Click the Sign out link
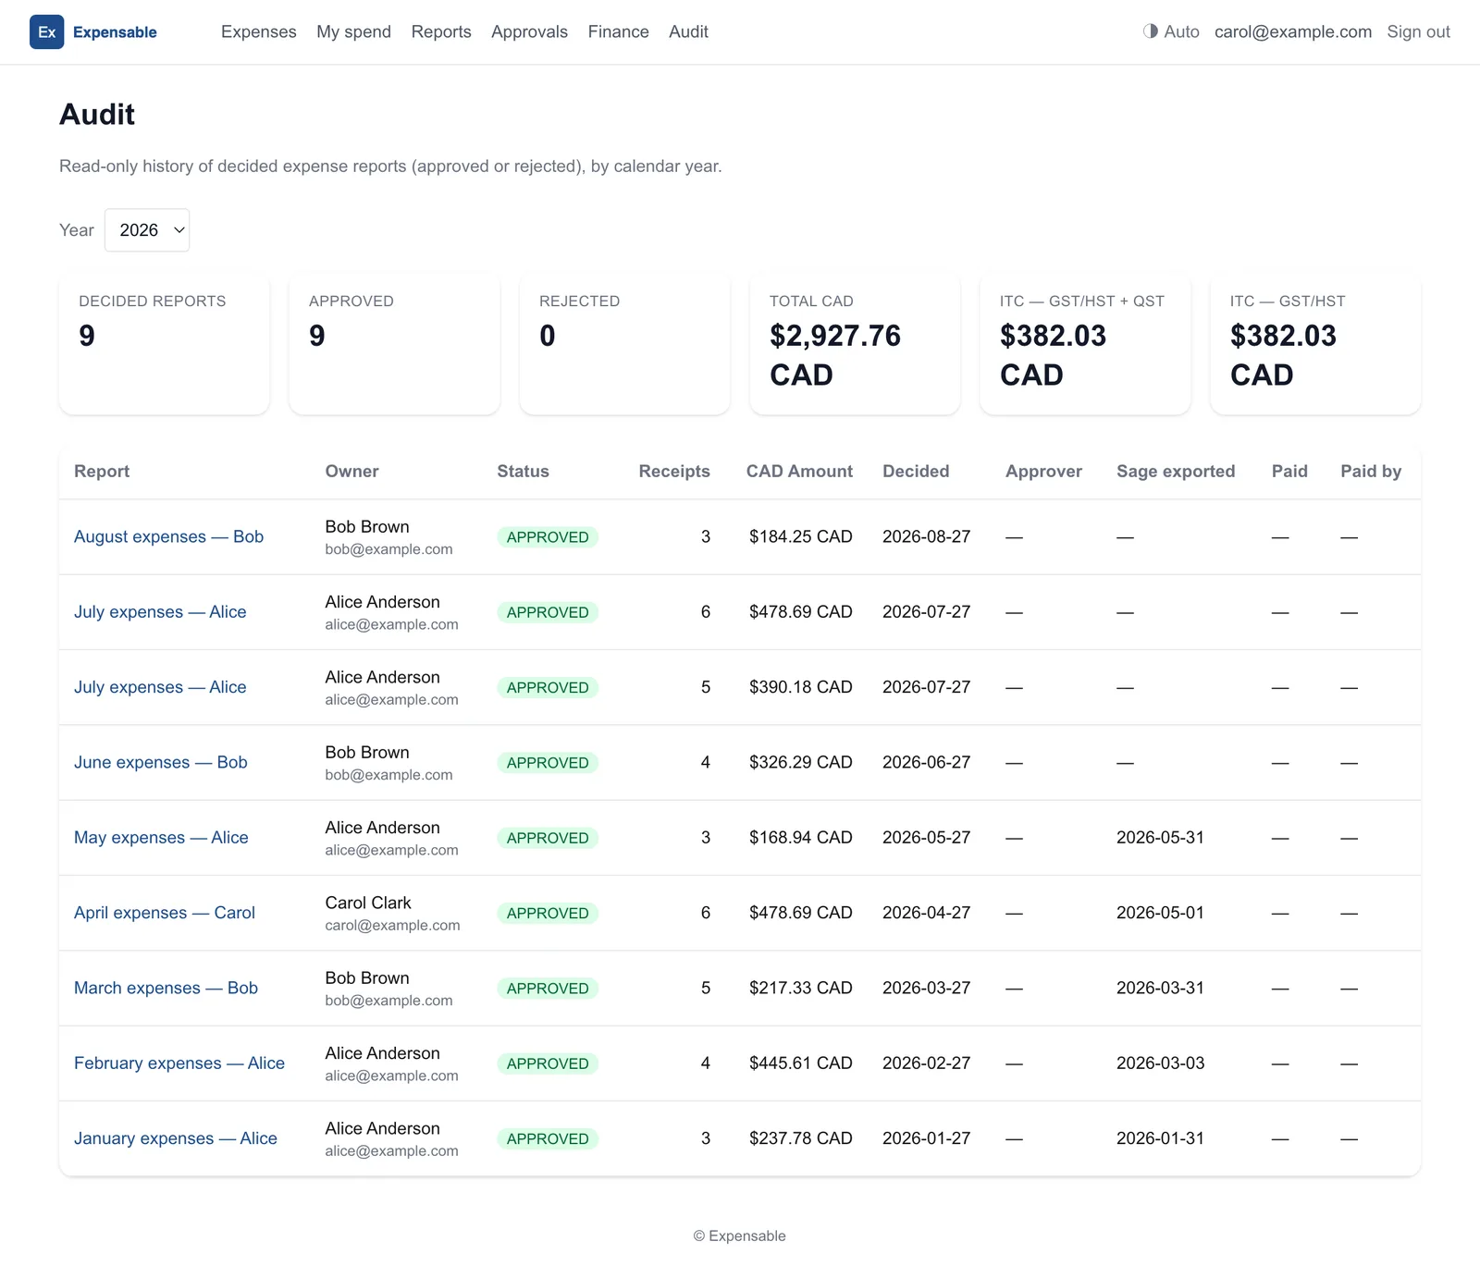Image resolution: width=1480 pixels, height=1266 pixels. (1418, 32)
